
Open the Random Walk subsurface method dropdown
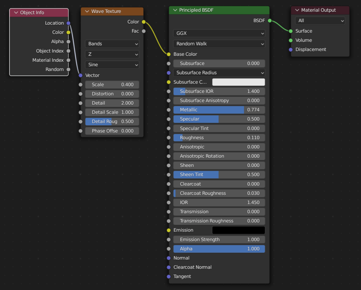pyautogui.click(x=219, y=44)
